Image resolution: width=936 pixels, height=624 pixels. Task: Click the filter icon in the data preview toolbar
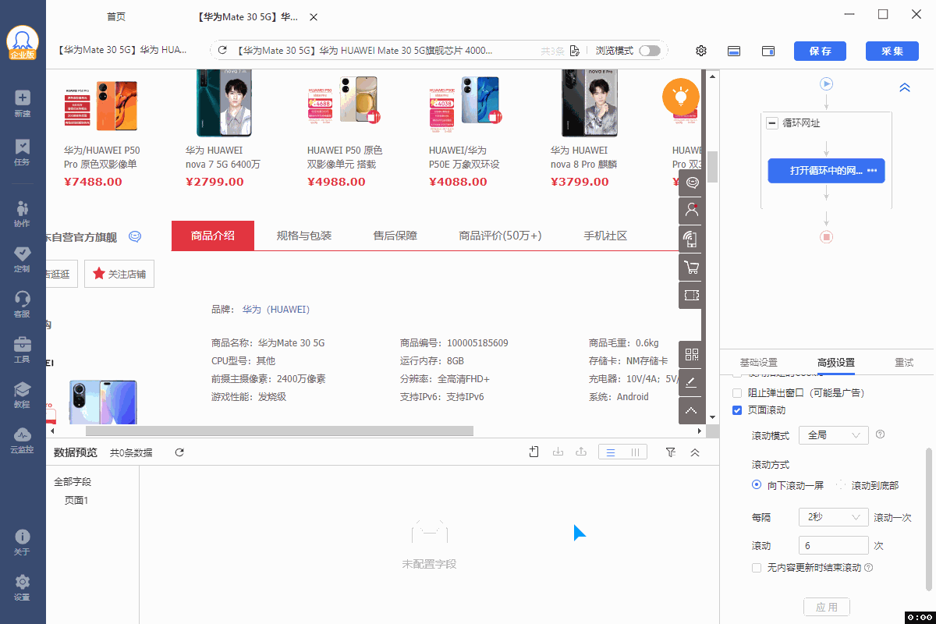coord(670,452)
